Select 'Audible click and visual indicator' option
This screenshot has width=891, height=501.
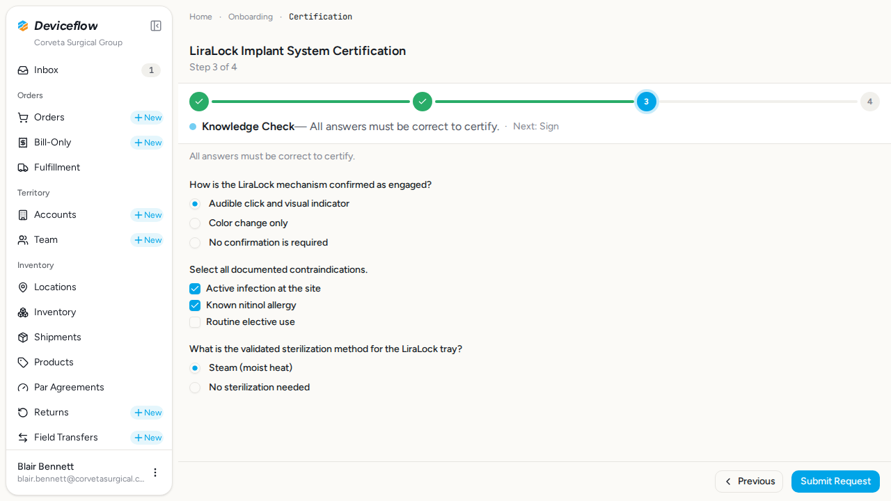195,204
